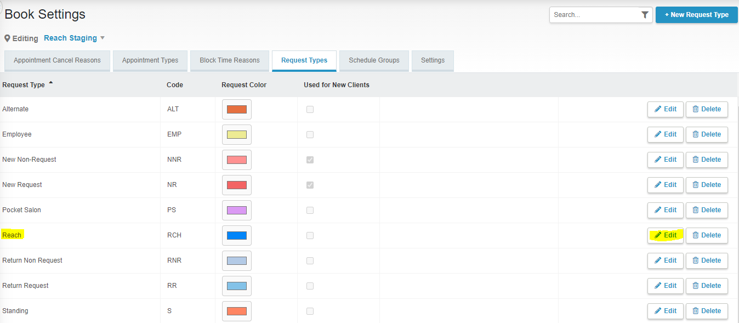The width and height of the screenshot is (739, 323).
Task: Switch to the Appointment Types tab
Action: point(150,61)
